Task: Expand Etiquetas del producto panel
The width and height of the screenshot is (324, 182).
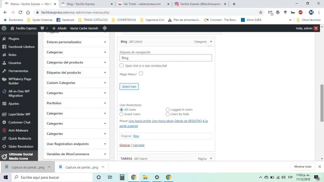Action: click(77, 72)
